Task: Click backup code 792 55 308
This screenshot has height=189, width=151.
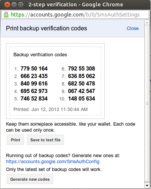Action: coord(81,69)
